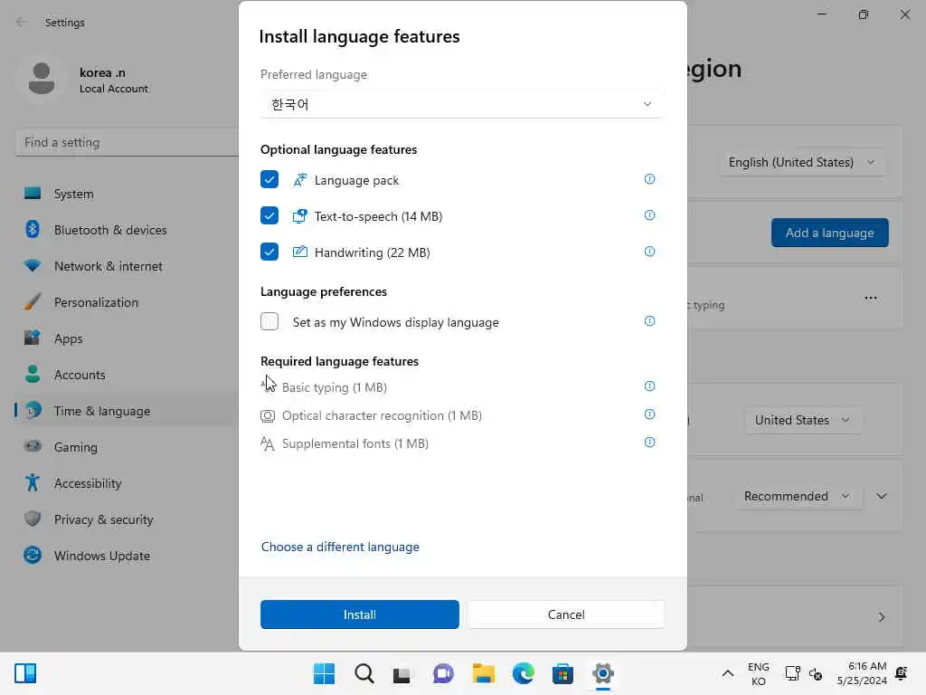Click info icon for Windows display language
This screenshot has width=926, height=695.
[x=649, y=321]
